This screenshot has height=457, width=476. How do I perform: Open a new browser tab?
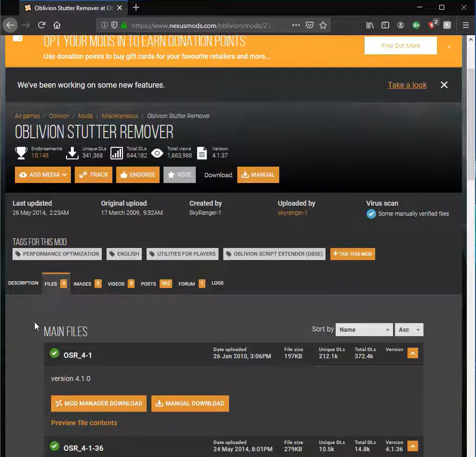coord(136,8)
